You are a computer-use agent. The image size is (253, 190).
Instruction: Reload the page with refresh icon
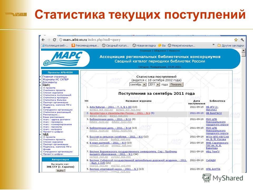coord(54,40)
